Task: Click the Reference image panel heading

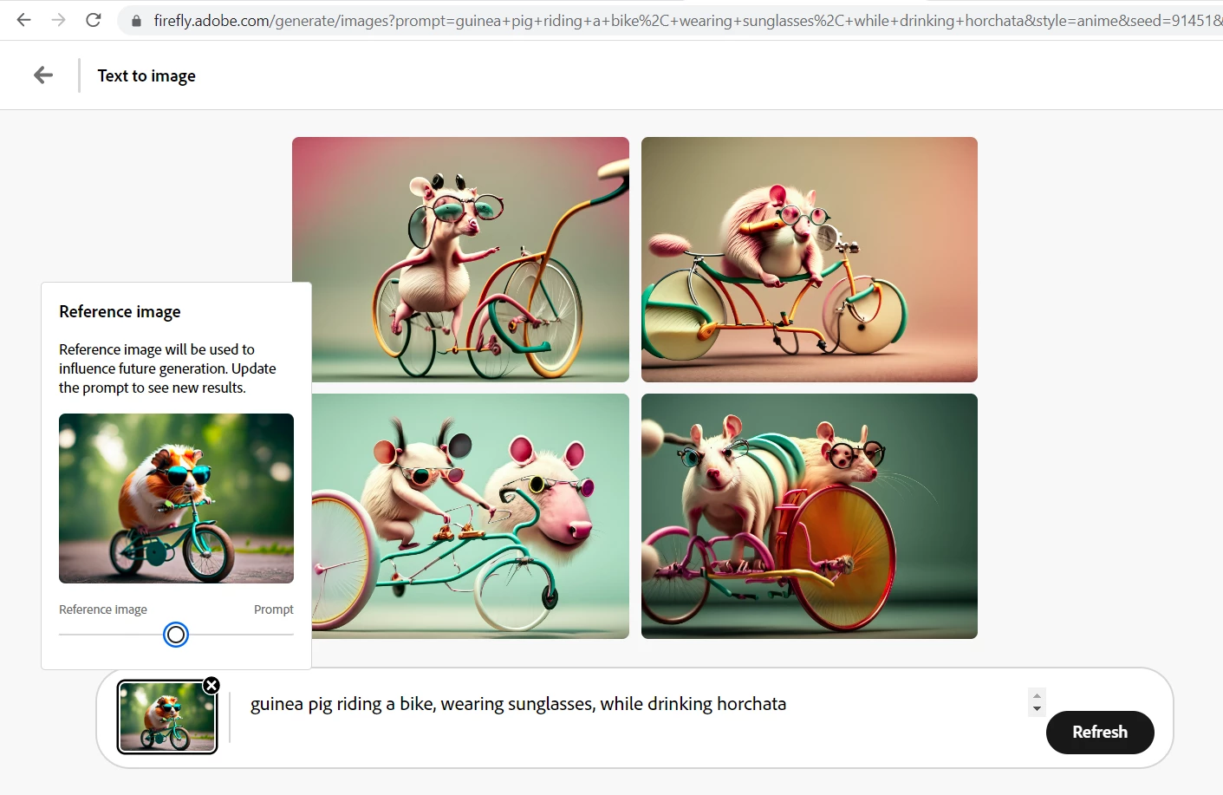Action: pyautogui.click(x=120, y=311)
